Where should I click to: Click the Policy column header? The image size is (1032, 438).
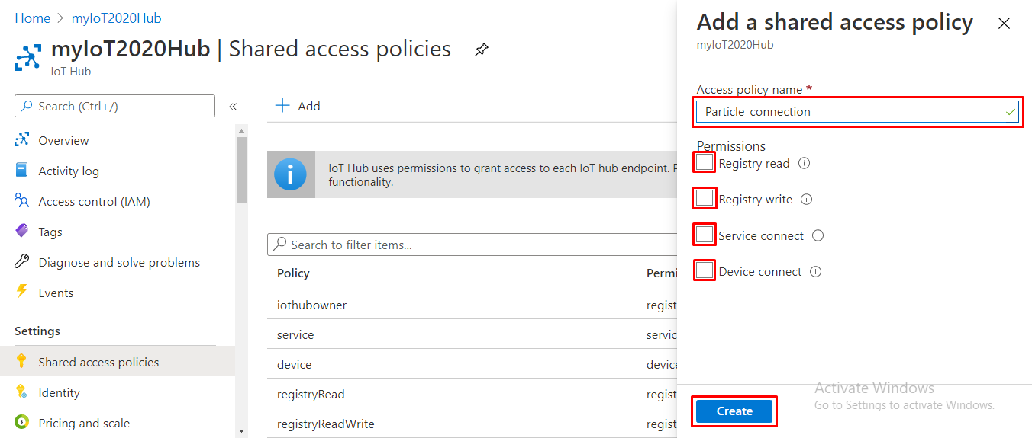[x=293, y=273]
